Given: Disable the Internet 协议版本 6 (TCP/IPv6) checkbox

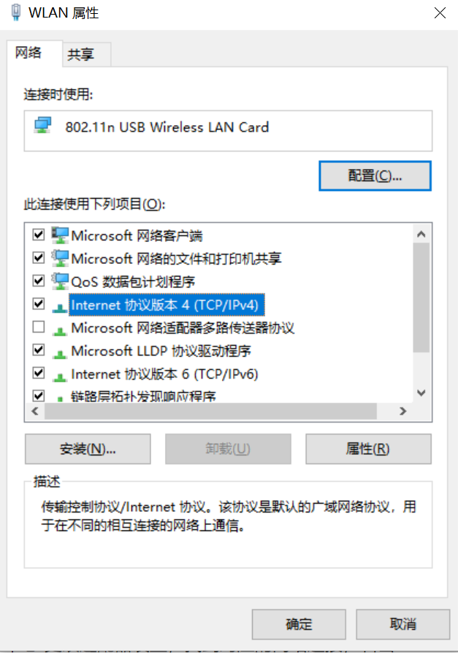Looking at the screenshot, I should (39, 373).
